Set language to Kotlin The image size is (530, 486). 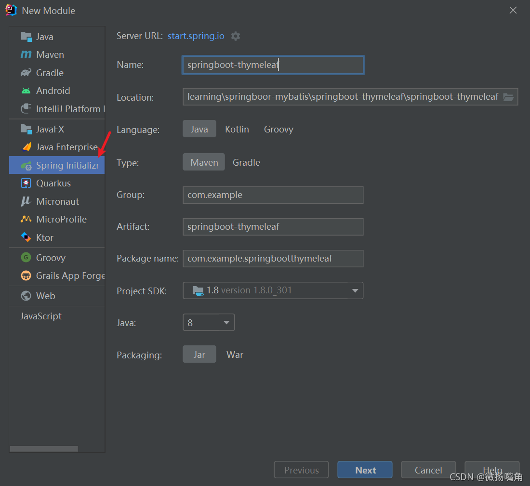coord(237,129)
